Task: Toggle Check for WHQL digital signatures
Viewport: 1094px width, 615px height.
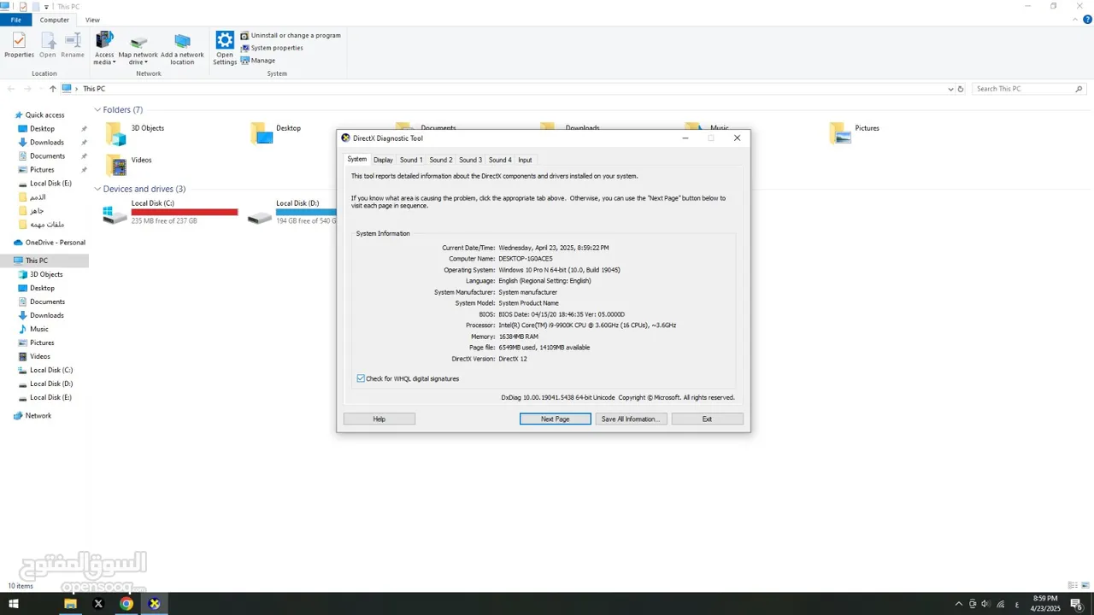Action: [361, 378]
